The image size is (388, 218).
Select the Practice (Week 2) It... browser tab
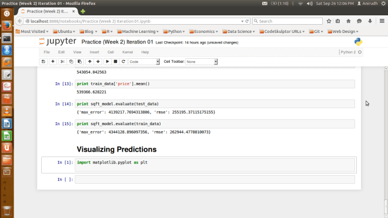[x=47, y=11]
